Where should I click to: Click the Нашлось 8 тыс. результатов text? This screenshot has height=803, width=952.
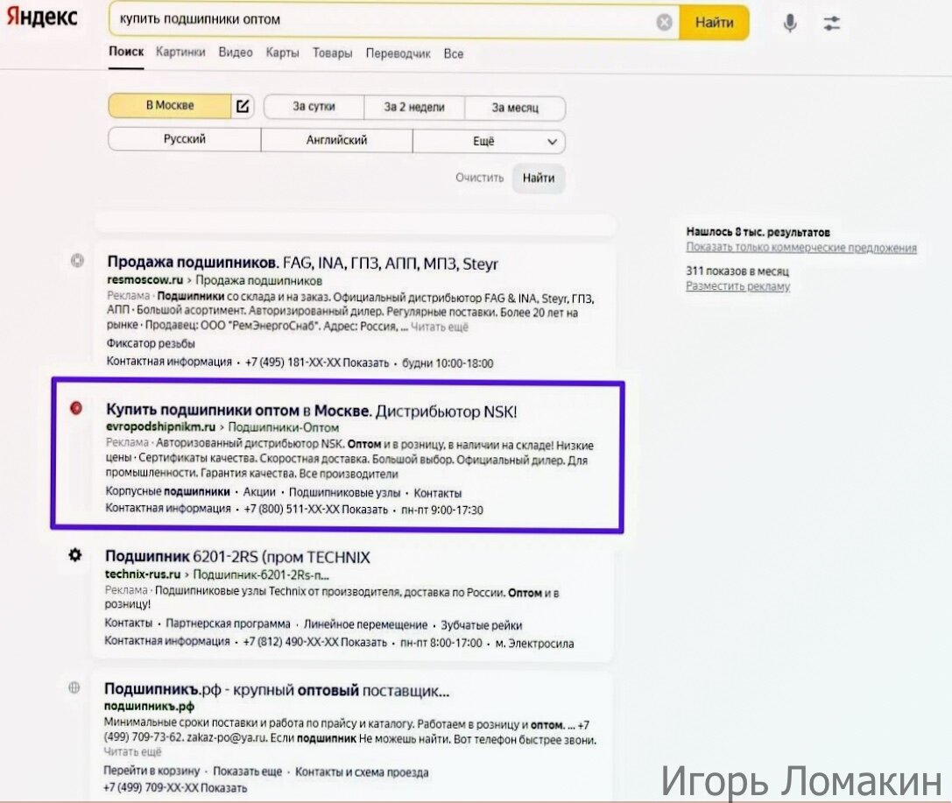tap(758, 232)
